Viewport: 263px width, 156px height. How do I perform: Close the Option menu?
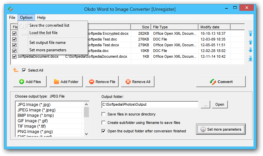point(26,18)
